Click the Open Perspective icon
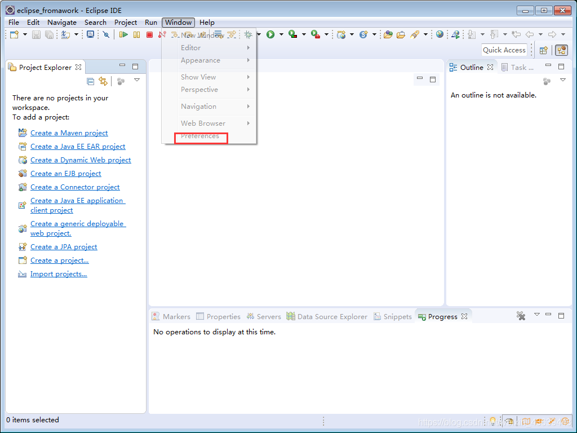The image size is (577, 433). (544, 50)
